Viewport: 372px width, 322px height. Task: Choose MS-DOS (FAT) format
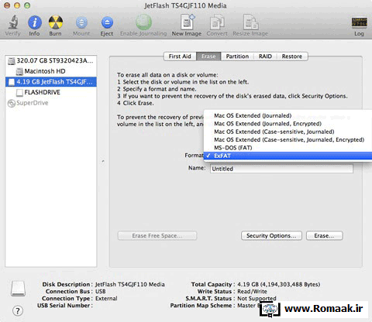coord(288,148)
